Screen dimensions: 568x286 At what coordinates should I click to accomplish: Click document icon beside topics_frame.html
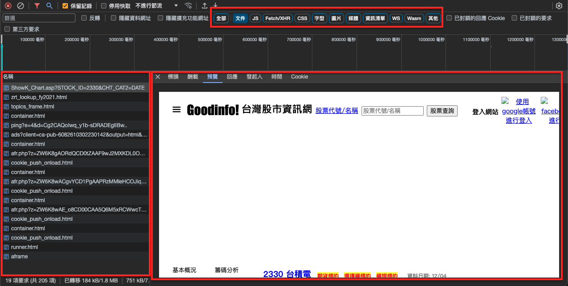click(x=6, y=107)
